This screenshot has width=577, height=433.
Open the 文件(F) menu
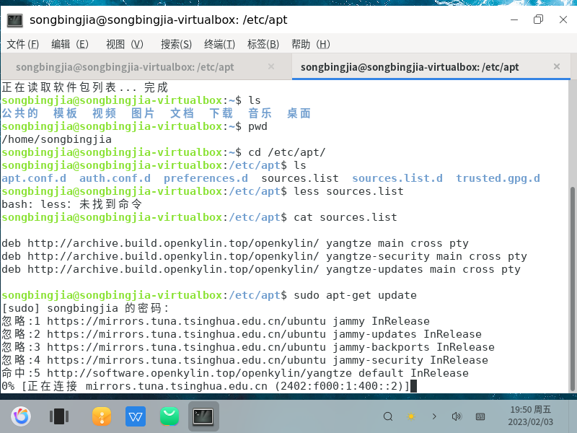(22, 44)
